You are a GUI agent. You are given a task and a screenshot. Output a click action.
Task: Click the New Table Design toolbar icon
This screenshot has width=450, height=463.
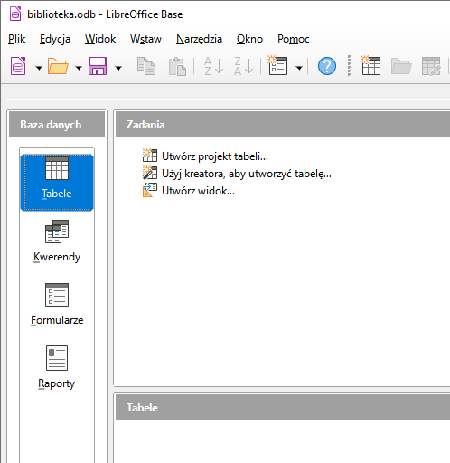pos(370,65)
